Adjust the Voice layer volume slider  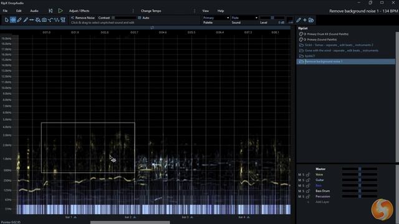click(360, 174)
